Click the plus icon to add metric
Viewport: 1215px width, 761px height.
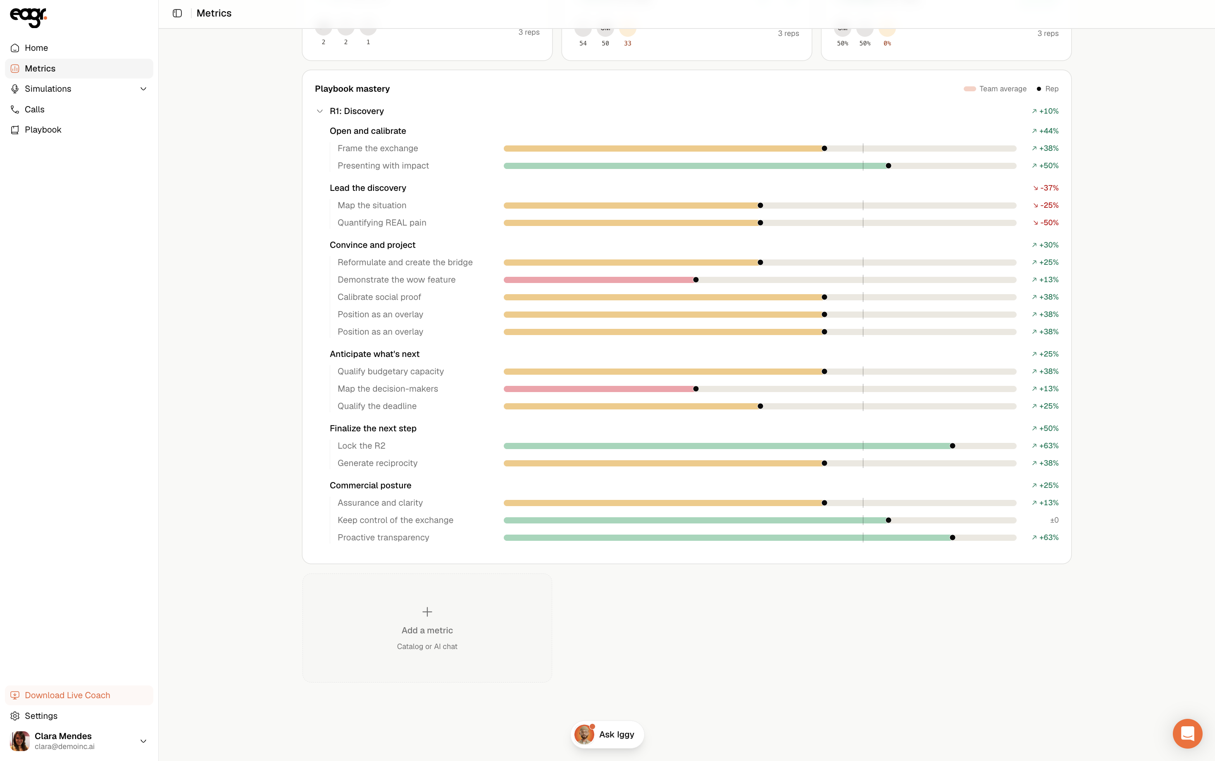pyautogui.click(x=427, y=611)
